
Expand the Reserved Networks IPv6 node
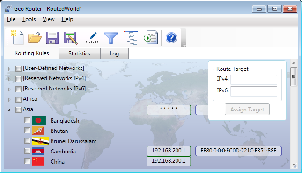(x=9, y=89)
